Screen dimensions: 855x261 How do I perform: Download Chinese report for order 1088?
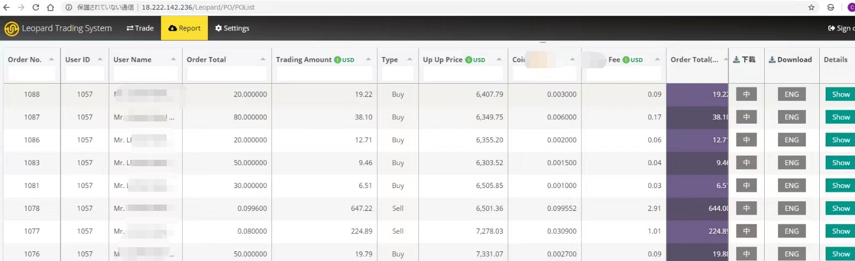[747, 94]
